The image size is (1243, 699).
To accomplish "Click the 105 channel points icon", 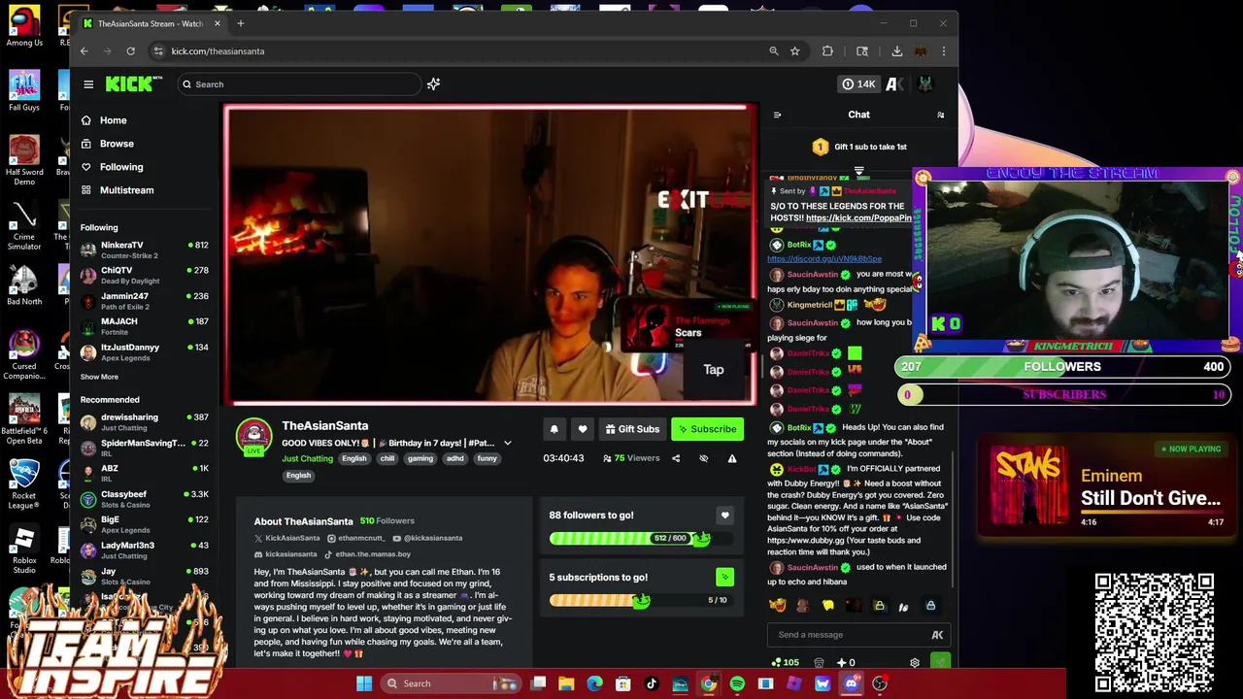I will 785,663.
